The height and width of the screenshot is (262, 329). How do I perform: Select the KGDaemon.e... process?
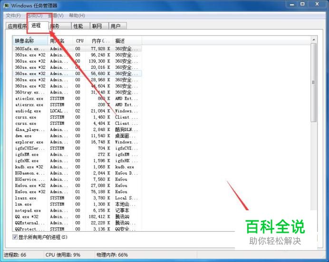click(77, 173)
